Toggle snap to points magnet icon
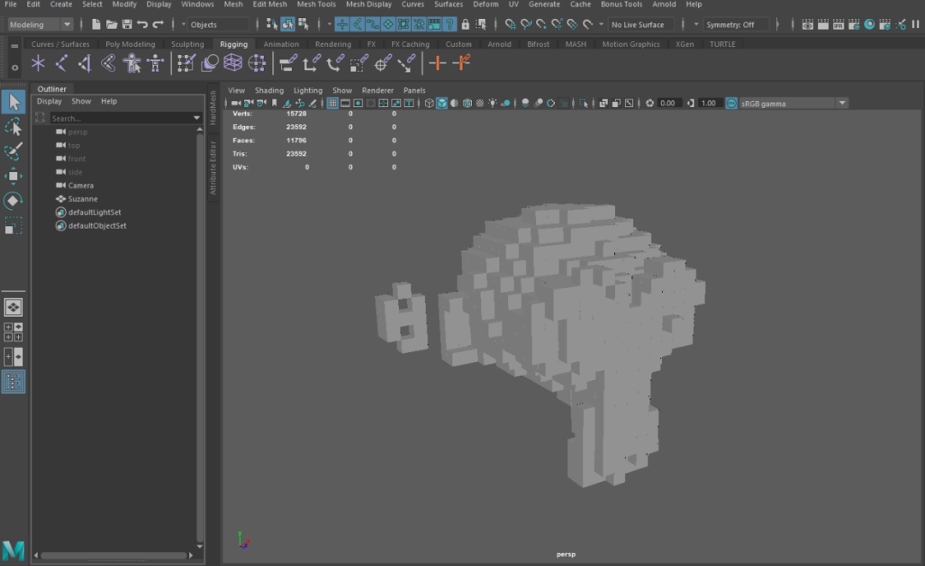 pos(541,24)
